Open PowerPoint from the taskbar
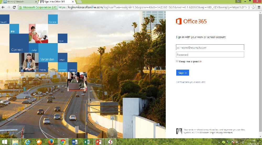Viewport: 262px width, 145px height. coord(98,142)
